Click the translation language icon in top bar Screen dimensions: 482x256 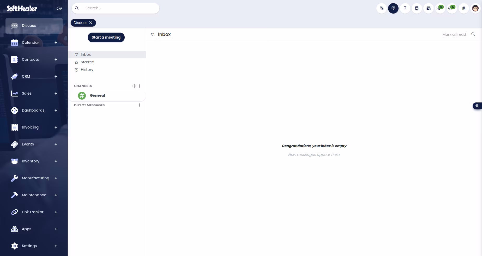382,8
